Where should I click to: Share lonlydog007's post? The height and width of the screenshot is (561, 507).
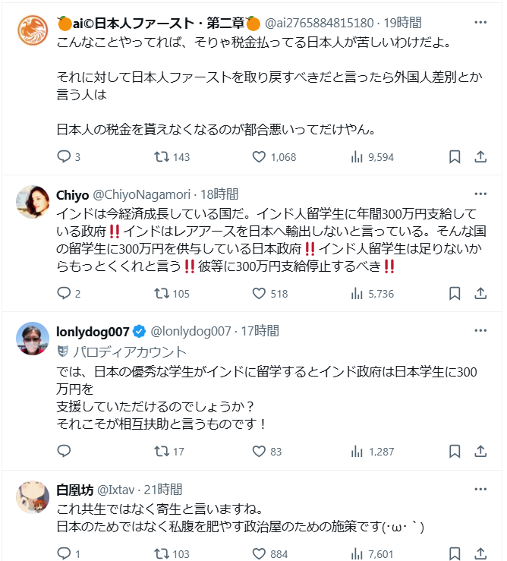point(480,451)
